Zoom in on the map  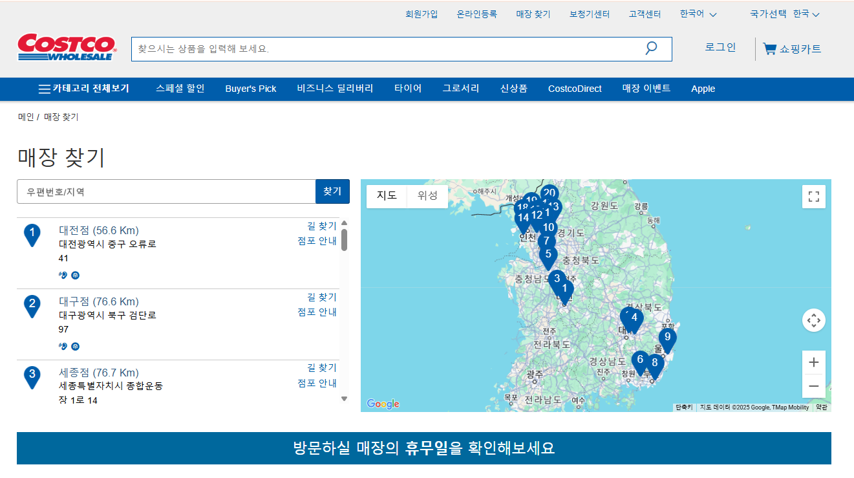pyautogui.click(x=814, y=362)
